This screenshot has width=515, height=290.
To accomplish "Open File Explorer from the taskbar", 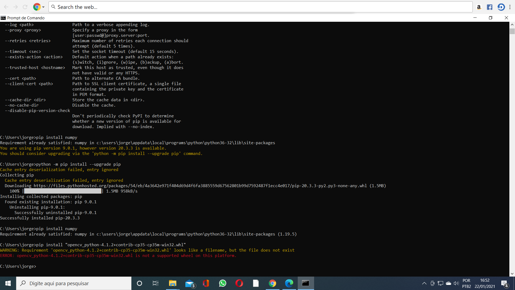I will (x=172, y=283).
